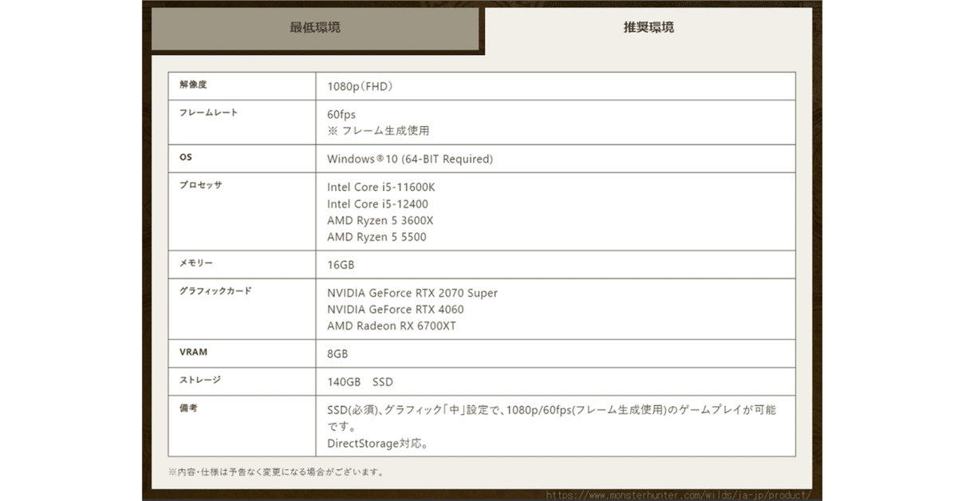This screenshot has width=957, height=501.
Task: Click Intel Core i5-12400 entry
Action: tap(378, 203)
